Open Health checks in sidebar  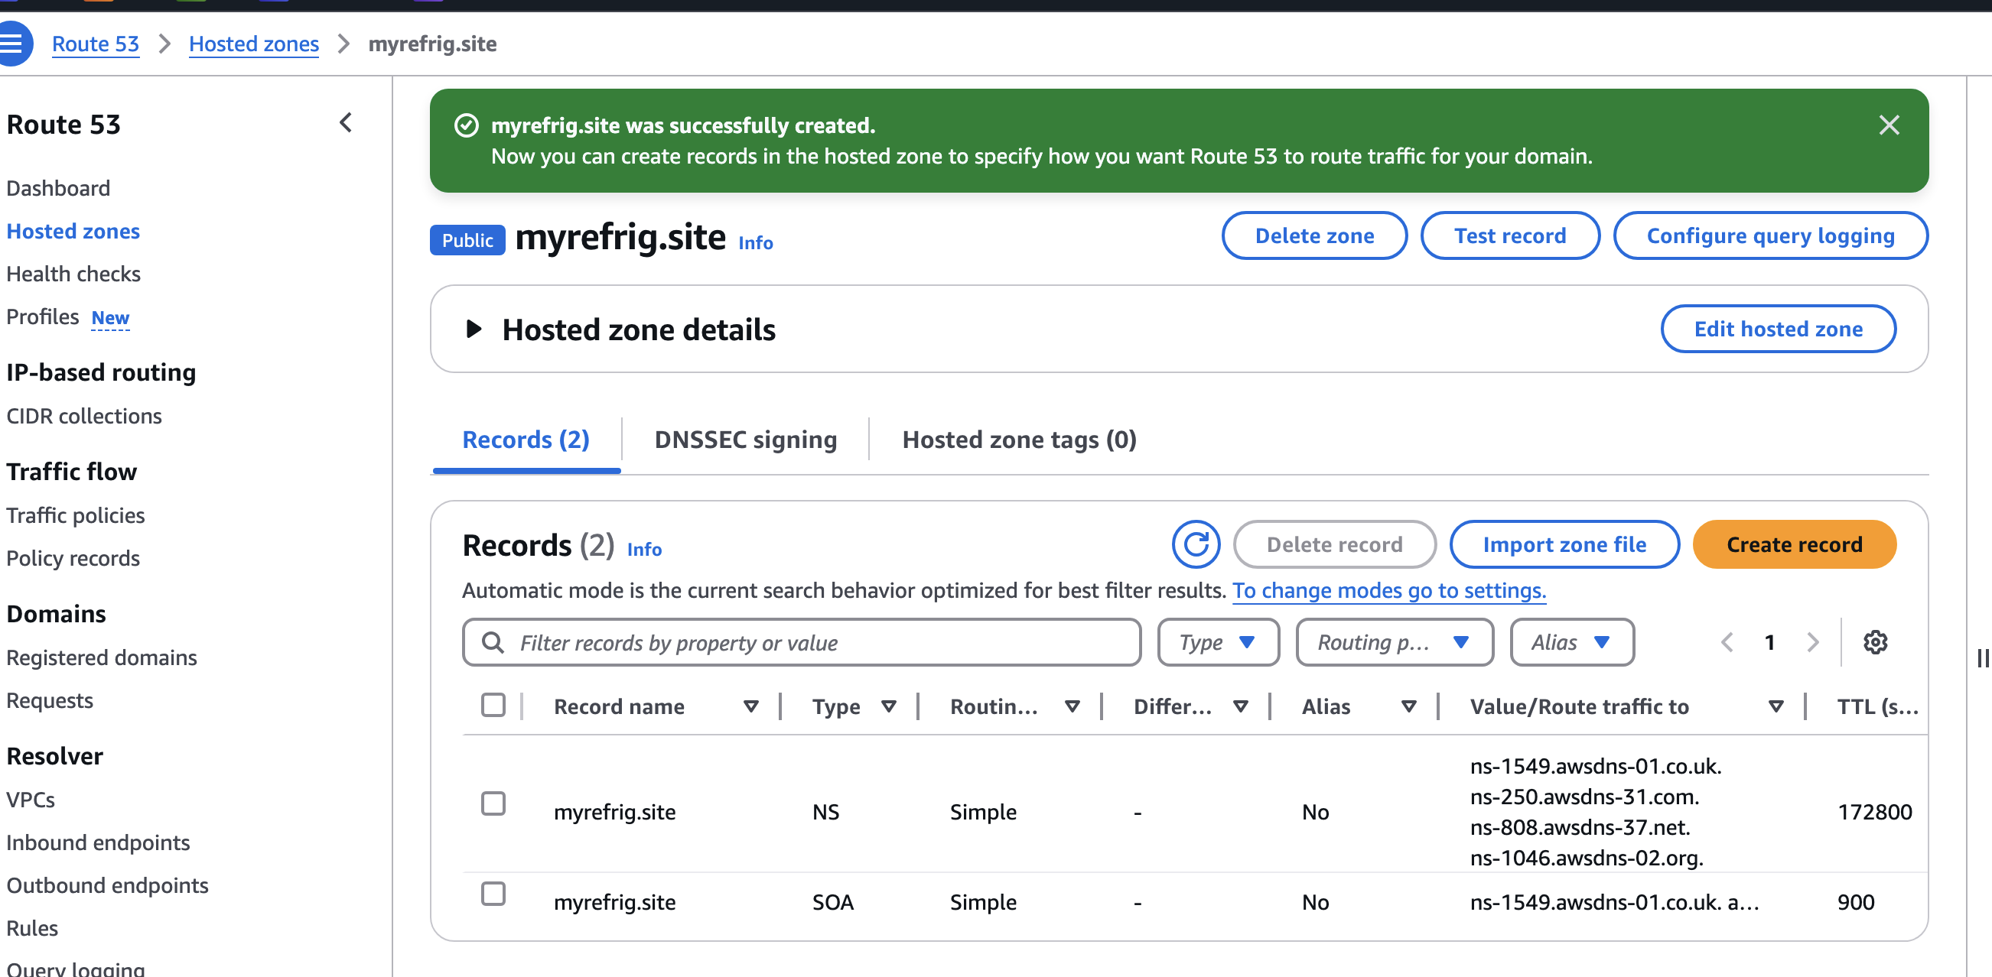73,274
